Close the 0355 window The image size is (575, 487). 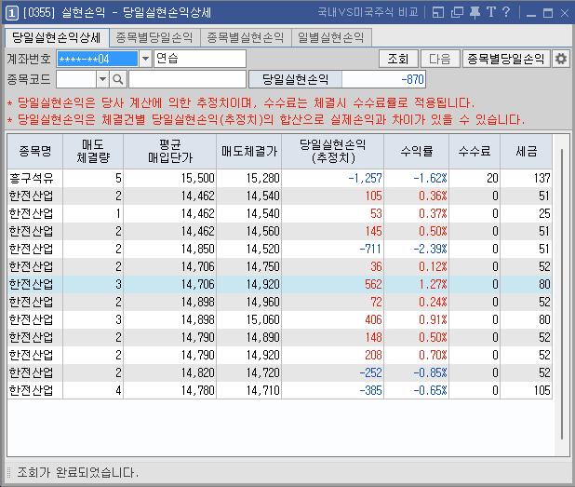click(x=565, y=13)
